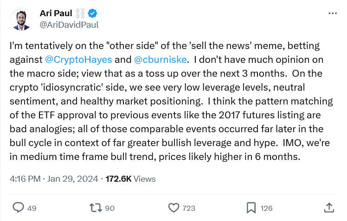This screenshot has height=221, width=347.
Task: Click the 90 reposts count
Action: pos(109,209)
